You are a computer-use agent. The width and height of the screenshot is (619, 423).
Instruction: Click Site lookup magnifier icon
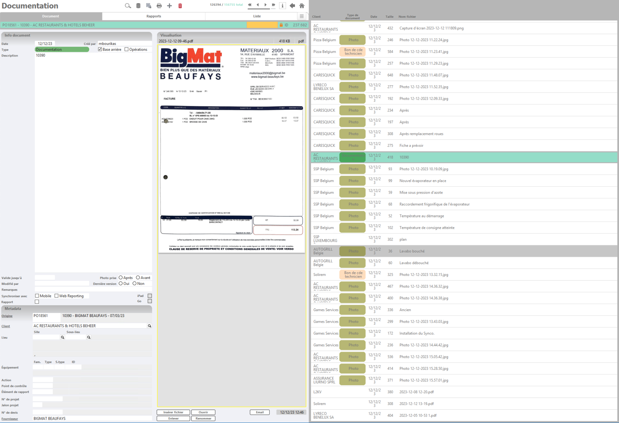tap(62, 337)
